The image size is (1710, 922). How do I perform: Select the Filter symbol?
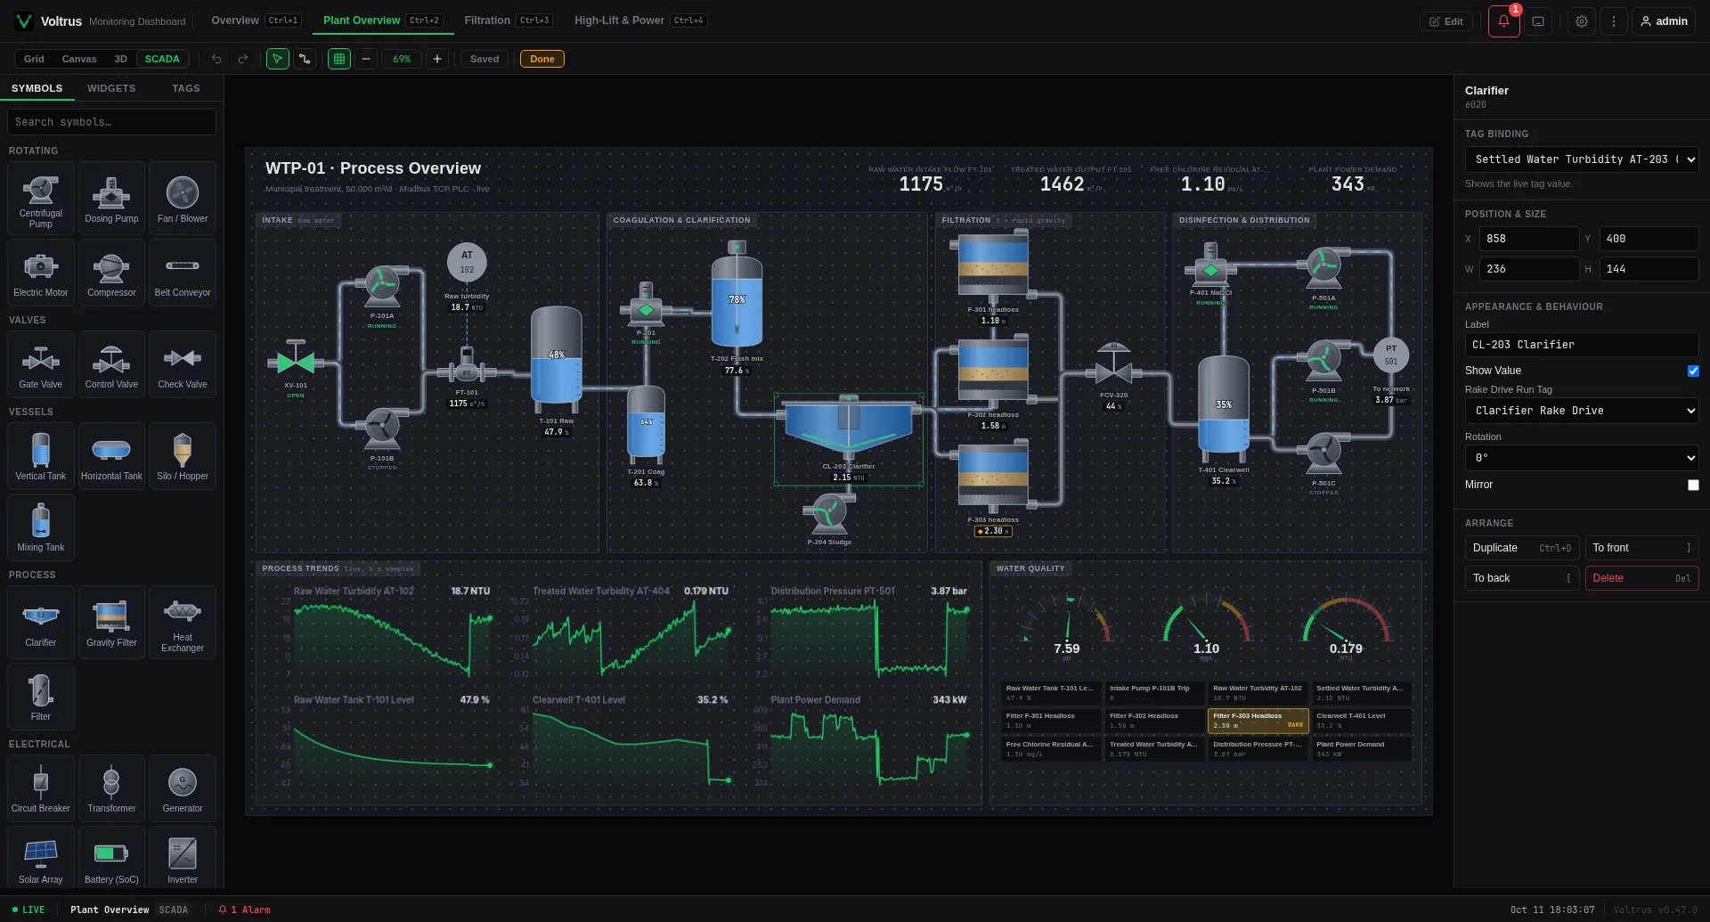(x=40, y=697)
